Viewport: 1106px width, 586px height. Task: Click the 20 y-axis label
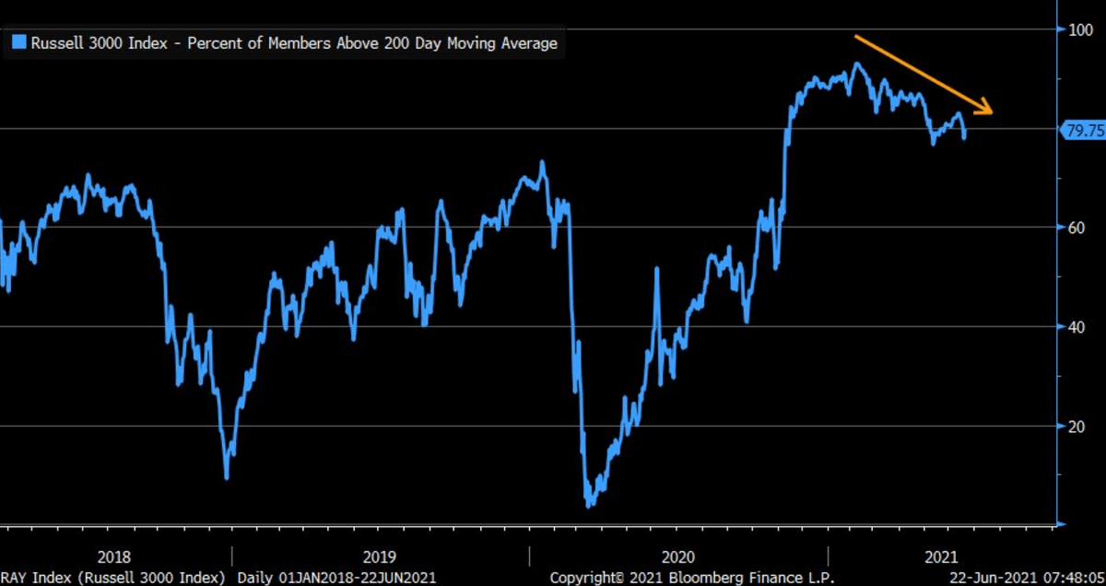point(1076,427)
